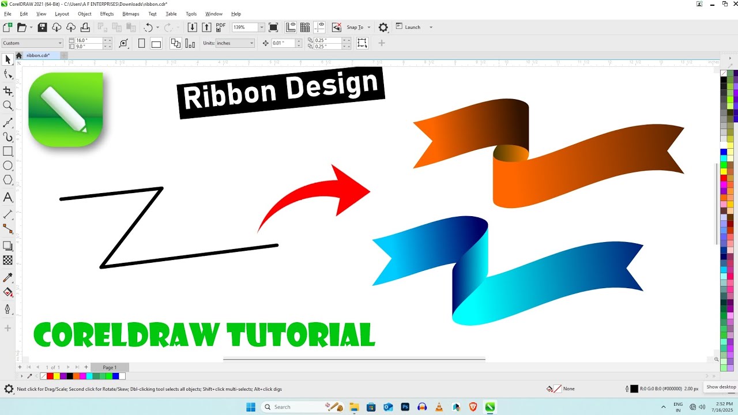Select the Shape edit tool
The width and height of the screenshot is (738, 415).
tap(7, 74)
